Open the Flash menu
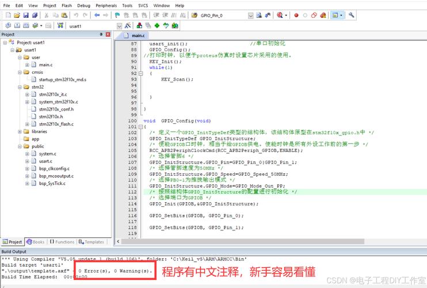This screenshot has height=288, width=427. (67, 5)
